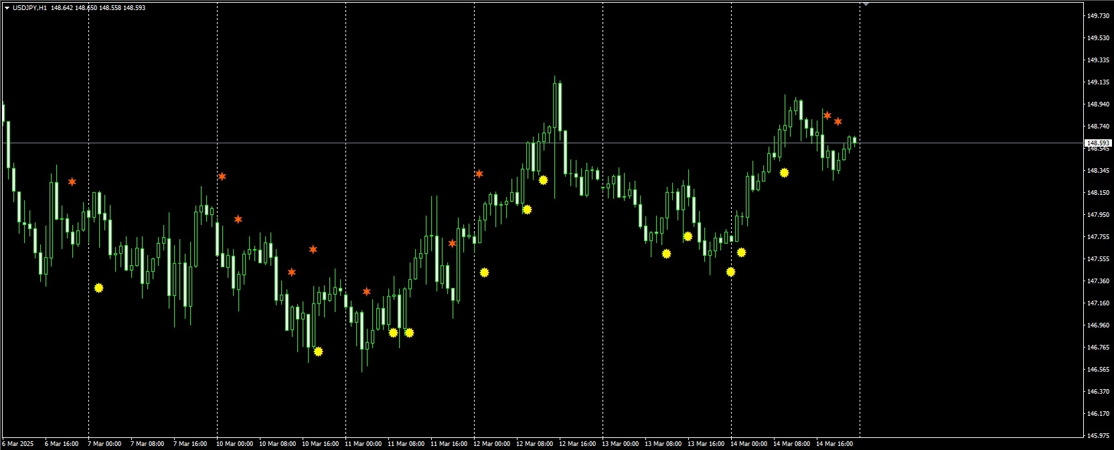
Task: Open the USDJPY,H1 chart triangle menu
Action: pos(7,8)
